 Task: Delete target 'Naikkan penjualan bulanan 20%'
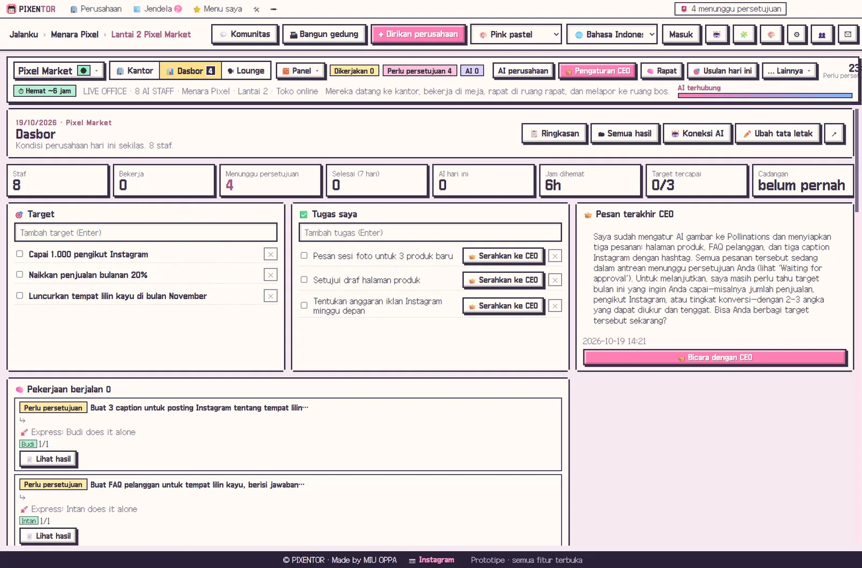tap(270, 275)
